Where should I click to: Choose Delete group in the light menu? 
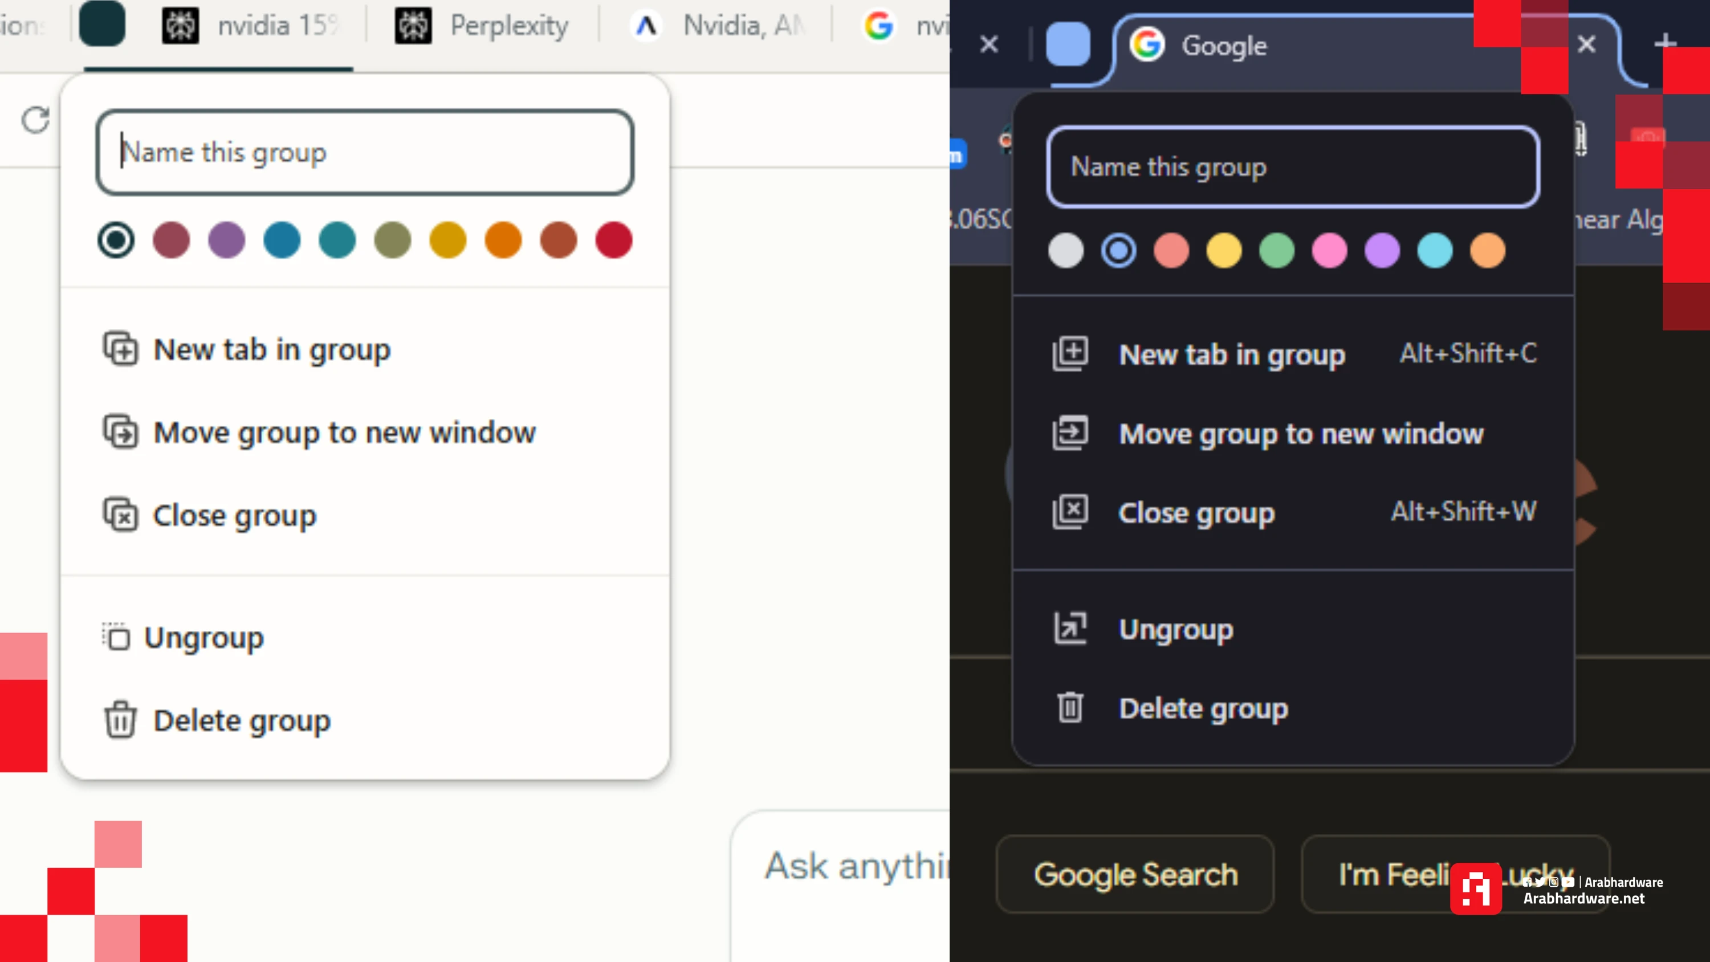coord(365,721)
